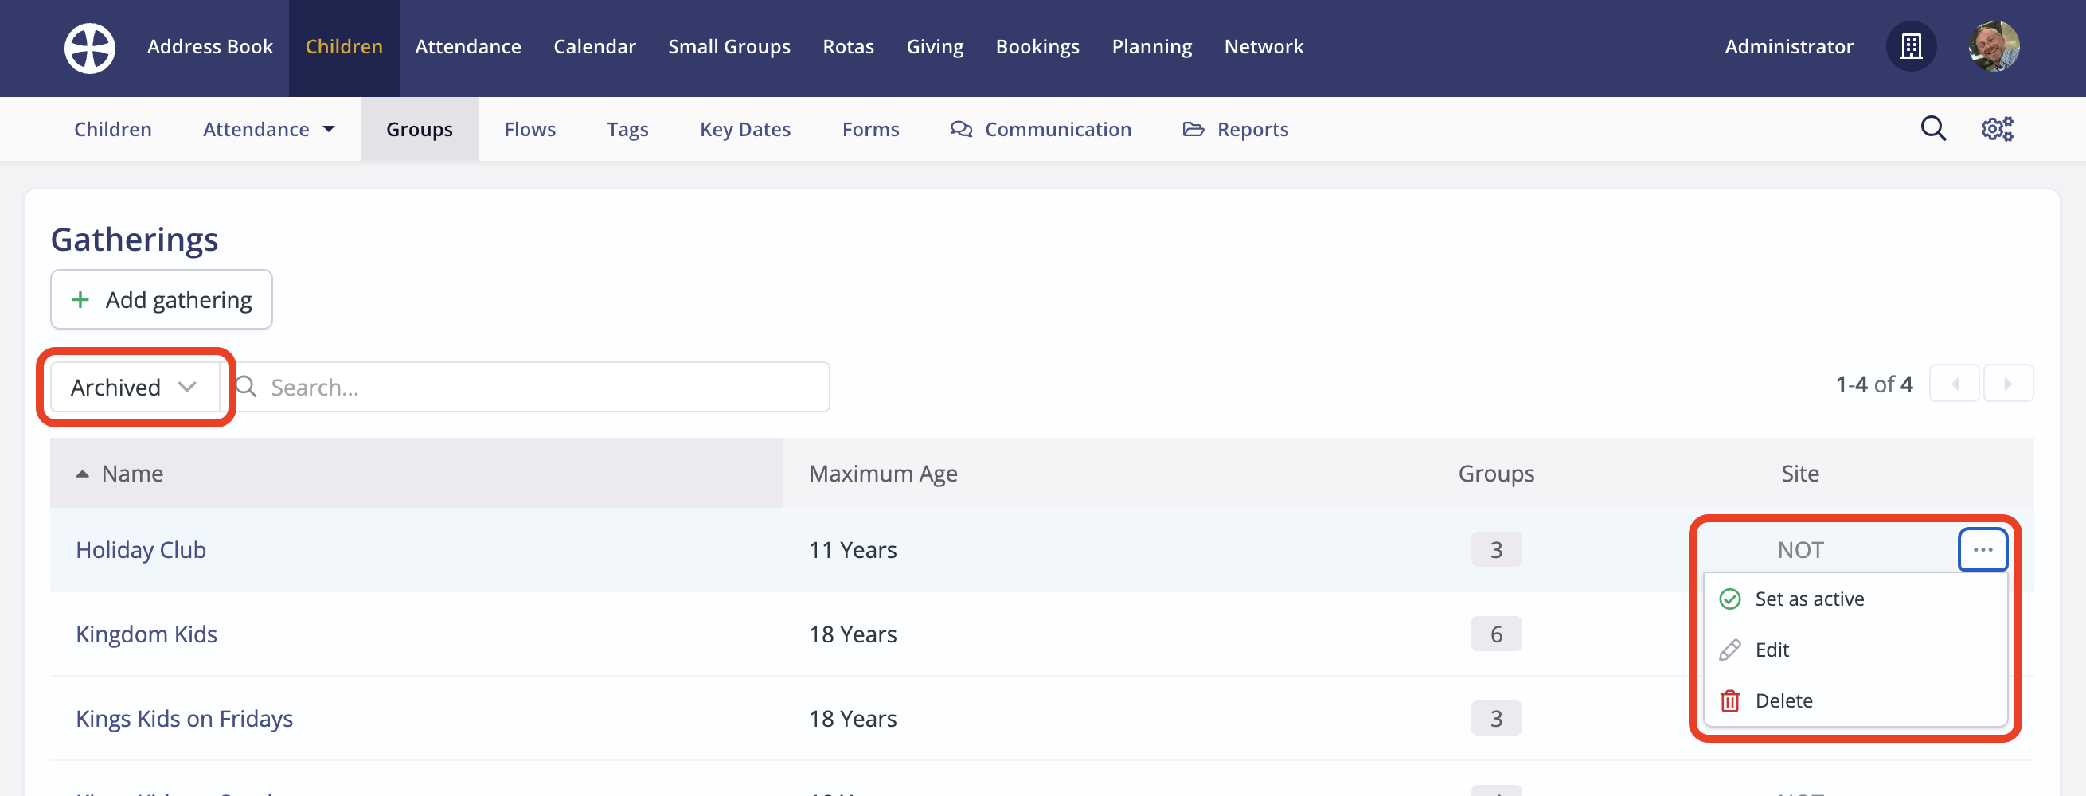Viewport: 2086px width, 796px height.
Task: Click the groups count for Kings Kids on Fridays
Action: pyautogui.click(x=1496, y=719)
